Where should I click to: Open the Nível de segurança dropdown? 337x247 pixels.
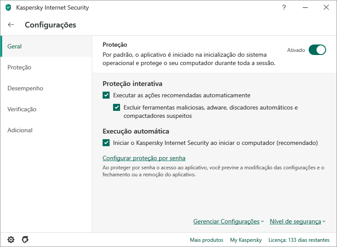coord(297,222)
